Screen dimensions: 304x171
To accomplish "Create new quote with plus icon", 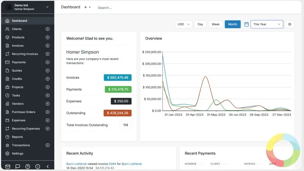I will (x=48, y=70).
